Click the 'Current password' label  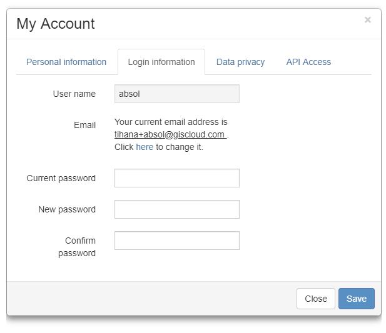click(x=61, y=178)
